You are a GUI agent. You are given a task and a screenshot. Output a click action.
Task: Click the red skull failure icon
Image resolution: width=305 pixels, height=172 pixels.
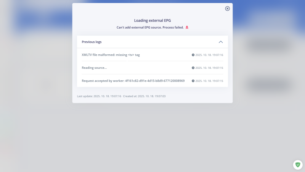tap(187, 28)
